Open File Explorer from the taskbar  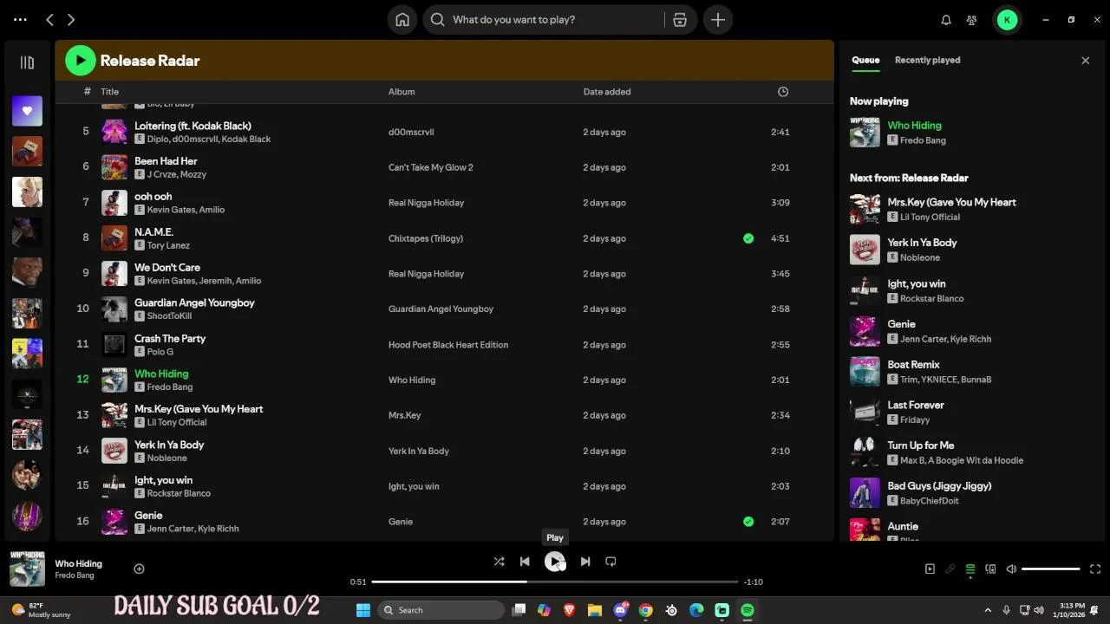pyautogui.click(x=595, y=610)
